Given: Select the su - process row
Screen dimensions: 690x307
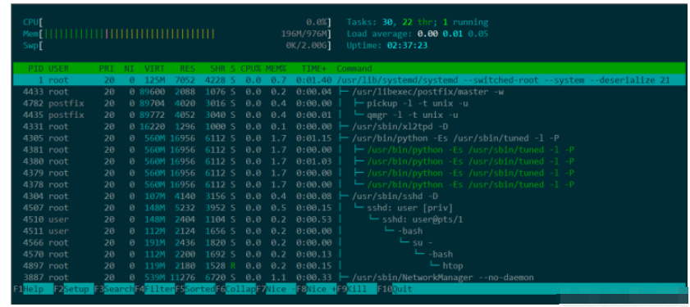Looking at the screenshot, I should [x=350, y=242].
